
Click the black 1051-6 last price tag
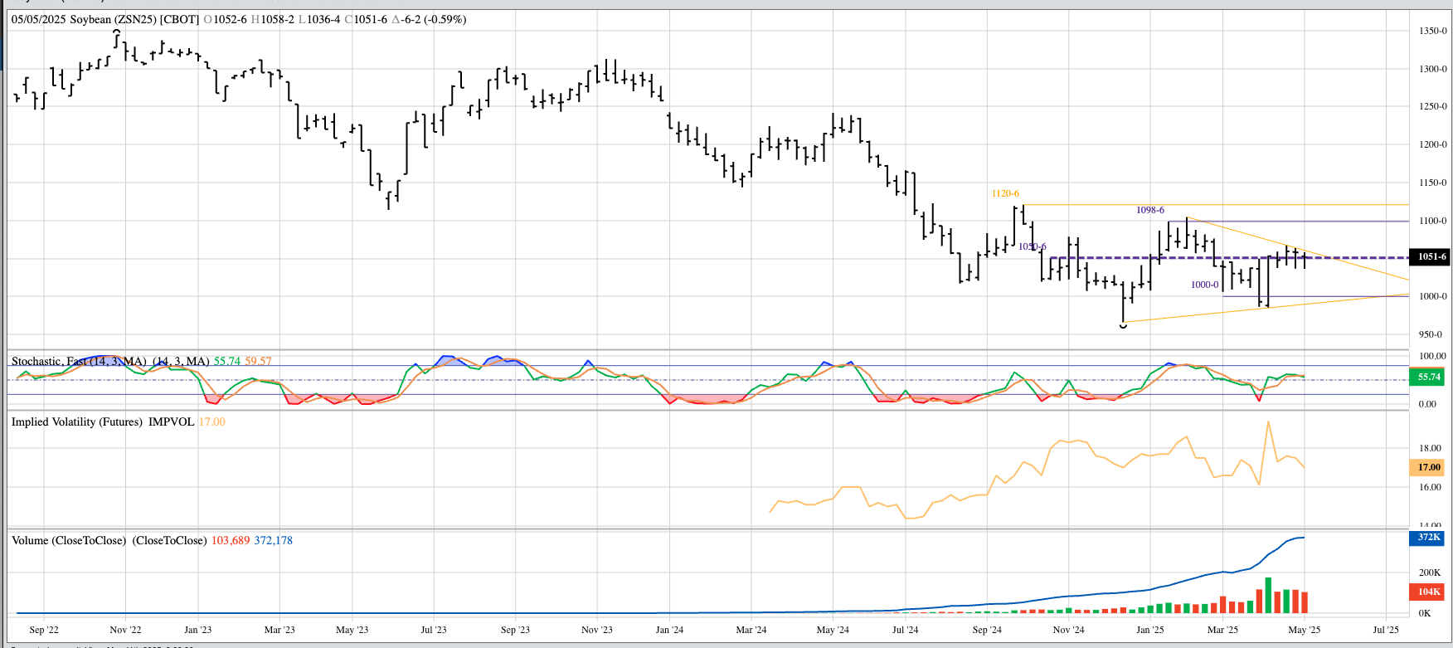coord(1431,256)
